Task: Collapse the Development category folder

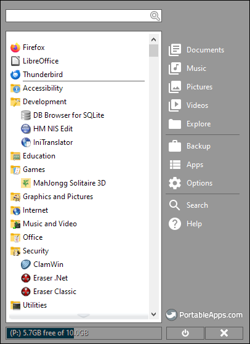Action: pos(15,102)
